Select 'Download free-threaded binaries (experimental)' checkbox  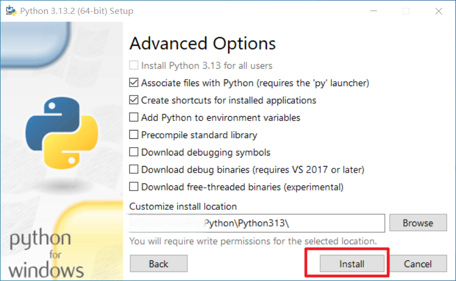(134, 187)
